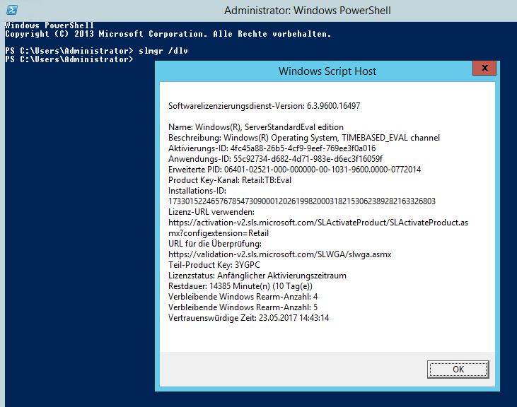Click the activation-v2.sls.microsoft.com URL text
The width and height of the screenshot is (517, 407).
click(x=318, y=228)
